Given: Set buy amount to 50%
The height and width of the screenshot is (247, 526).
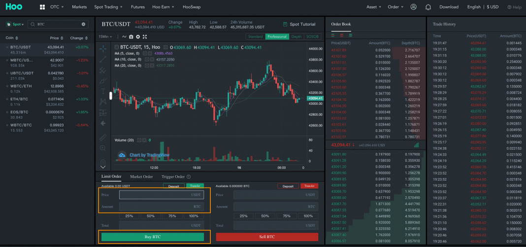Looking at the screenshot, I should coord(151,216).
